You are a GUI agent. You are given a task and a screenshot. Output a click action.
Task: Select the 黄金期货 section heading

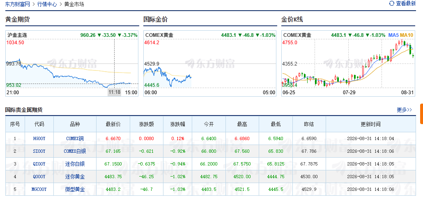tap(18, 19)
